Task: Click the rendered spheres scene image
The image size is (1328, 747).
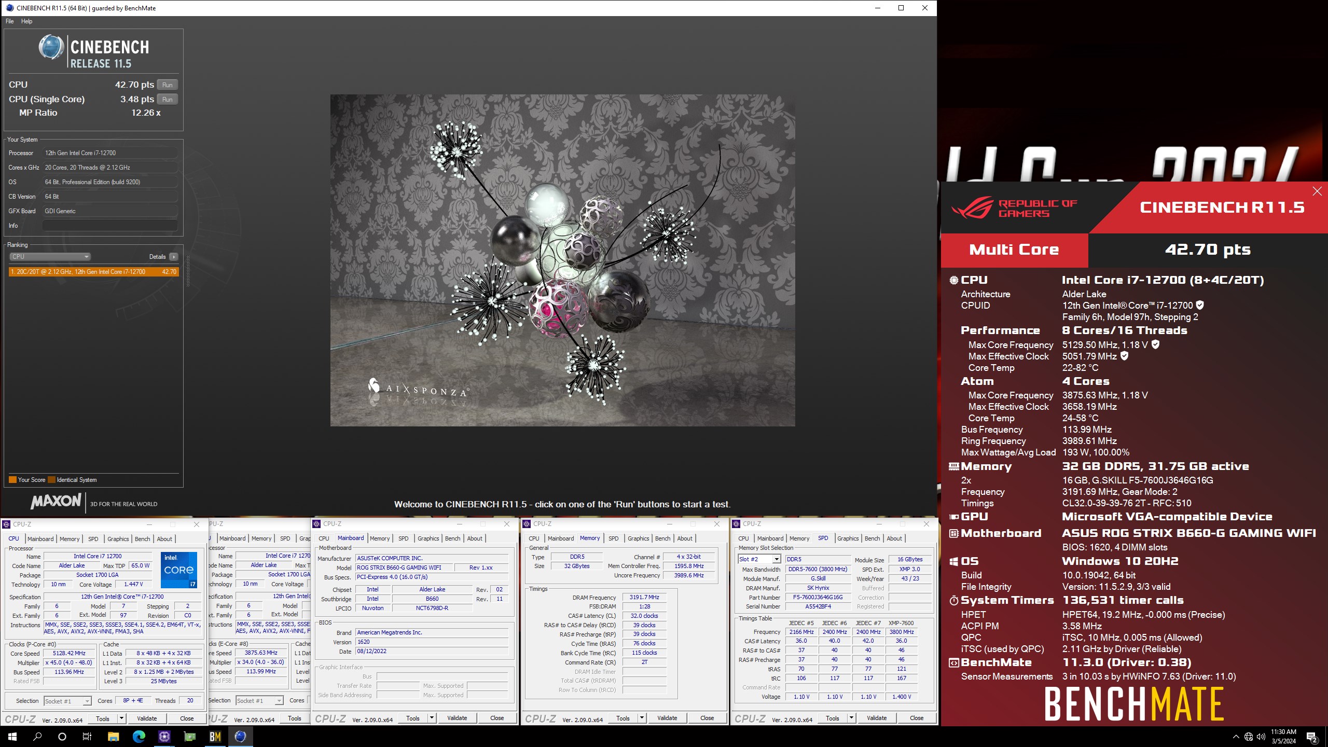Action: tap(562, 260)
